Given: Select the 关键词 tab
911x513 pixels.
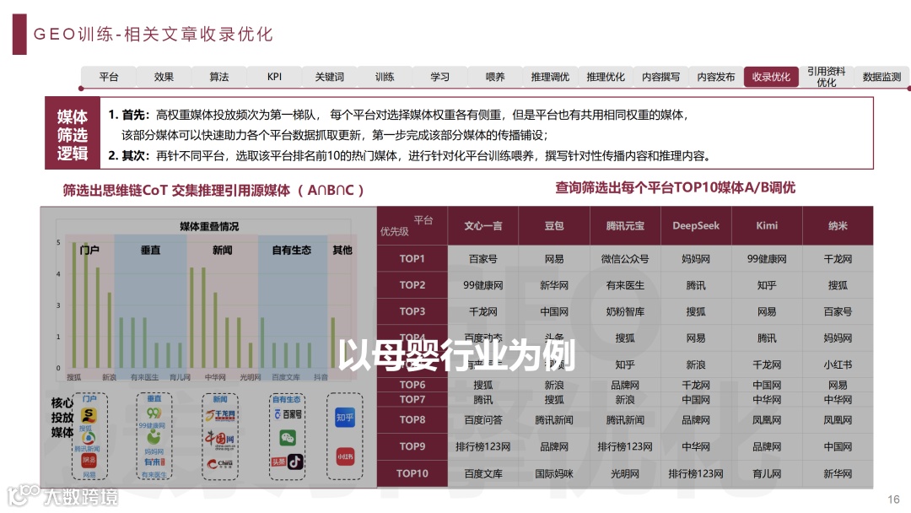Looking at the screenshot, I should 330,77.
